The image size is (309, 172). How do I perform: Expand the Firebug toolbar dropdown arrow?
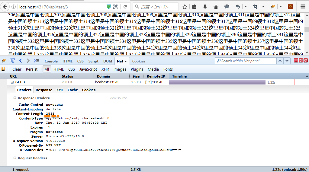[281, 7]
